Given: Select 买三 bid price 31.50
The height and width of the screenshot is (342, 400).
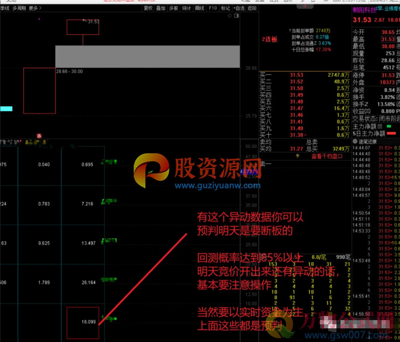Looking at the screenshot, I should click(296, 88).
